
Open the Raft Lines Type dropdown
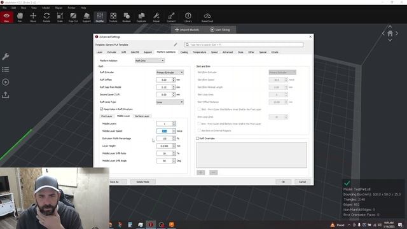pyautogui.click(x=170, y=102)
